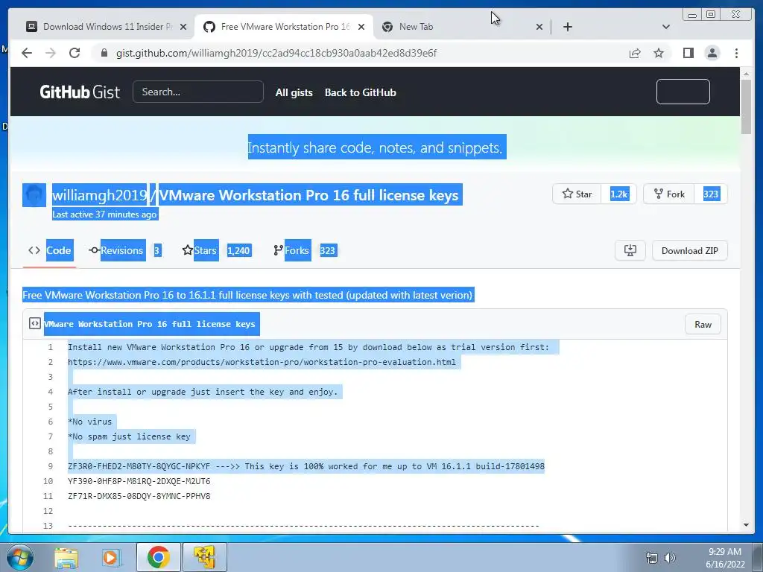The image size is (763, 572).
Task: Click the key starting ZF3R0-FHED2
Action: point(139,466)
